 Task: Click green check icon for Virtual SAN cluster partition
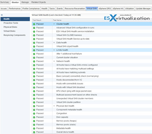(x=34, y=102)
